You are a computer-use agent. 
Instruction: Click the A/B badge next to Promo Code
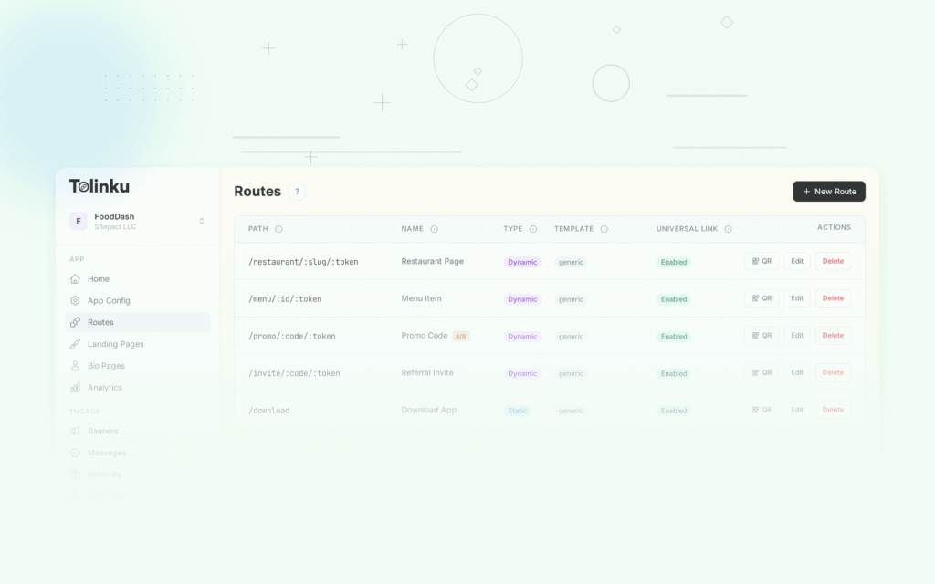(x=461, y=336)
